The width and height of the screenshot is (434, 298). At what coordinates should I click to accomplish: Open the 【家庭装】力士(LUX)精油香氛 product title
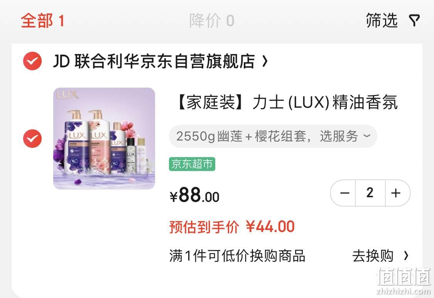point(287,102)
